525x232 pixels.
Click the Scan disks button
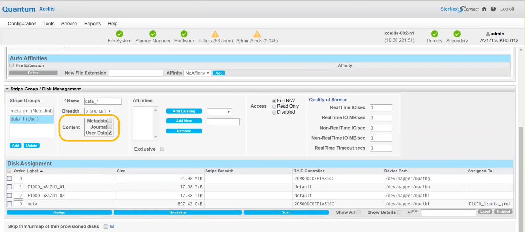click(x=286, y=212)
